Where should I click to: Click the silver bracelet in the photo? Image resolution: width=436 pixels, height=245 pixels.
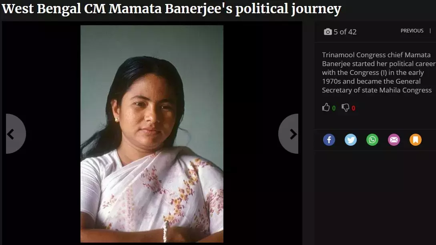165,231
